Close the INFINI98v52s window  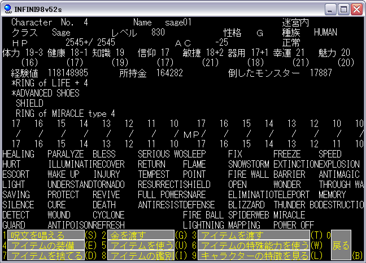pyautogui.click(x=357, y=10)
